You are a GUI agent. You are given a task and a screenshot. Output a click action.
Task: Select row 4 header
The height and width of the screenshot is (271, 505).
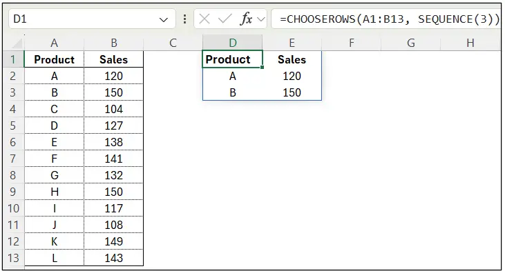[x=13, y=109]
